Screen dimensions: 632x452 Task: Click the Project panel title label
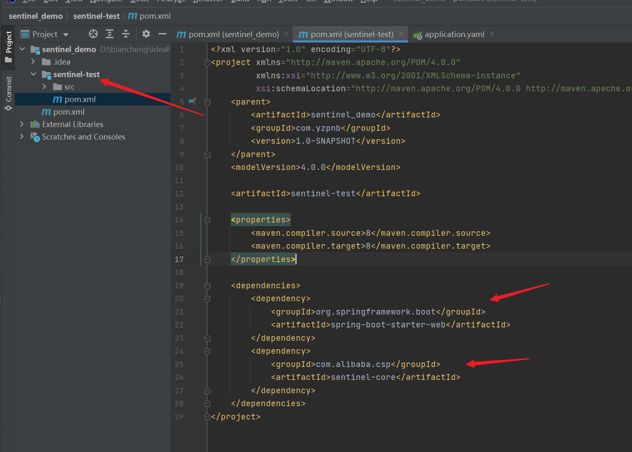pyautogui.click(x=45, y=34)
